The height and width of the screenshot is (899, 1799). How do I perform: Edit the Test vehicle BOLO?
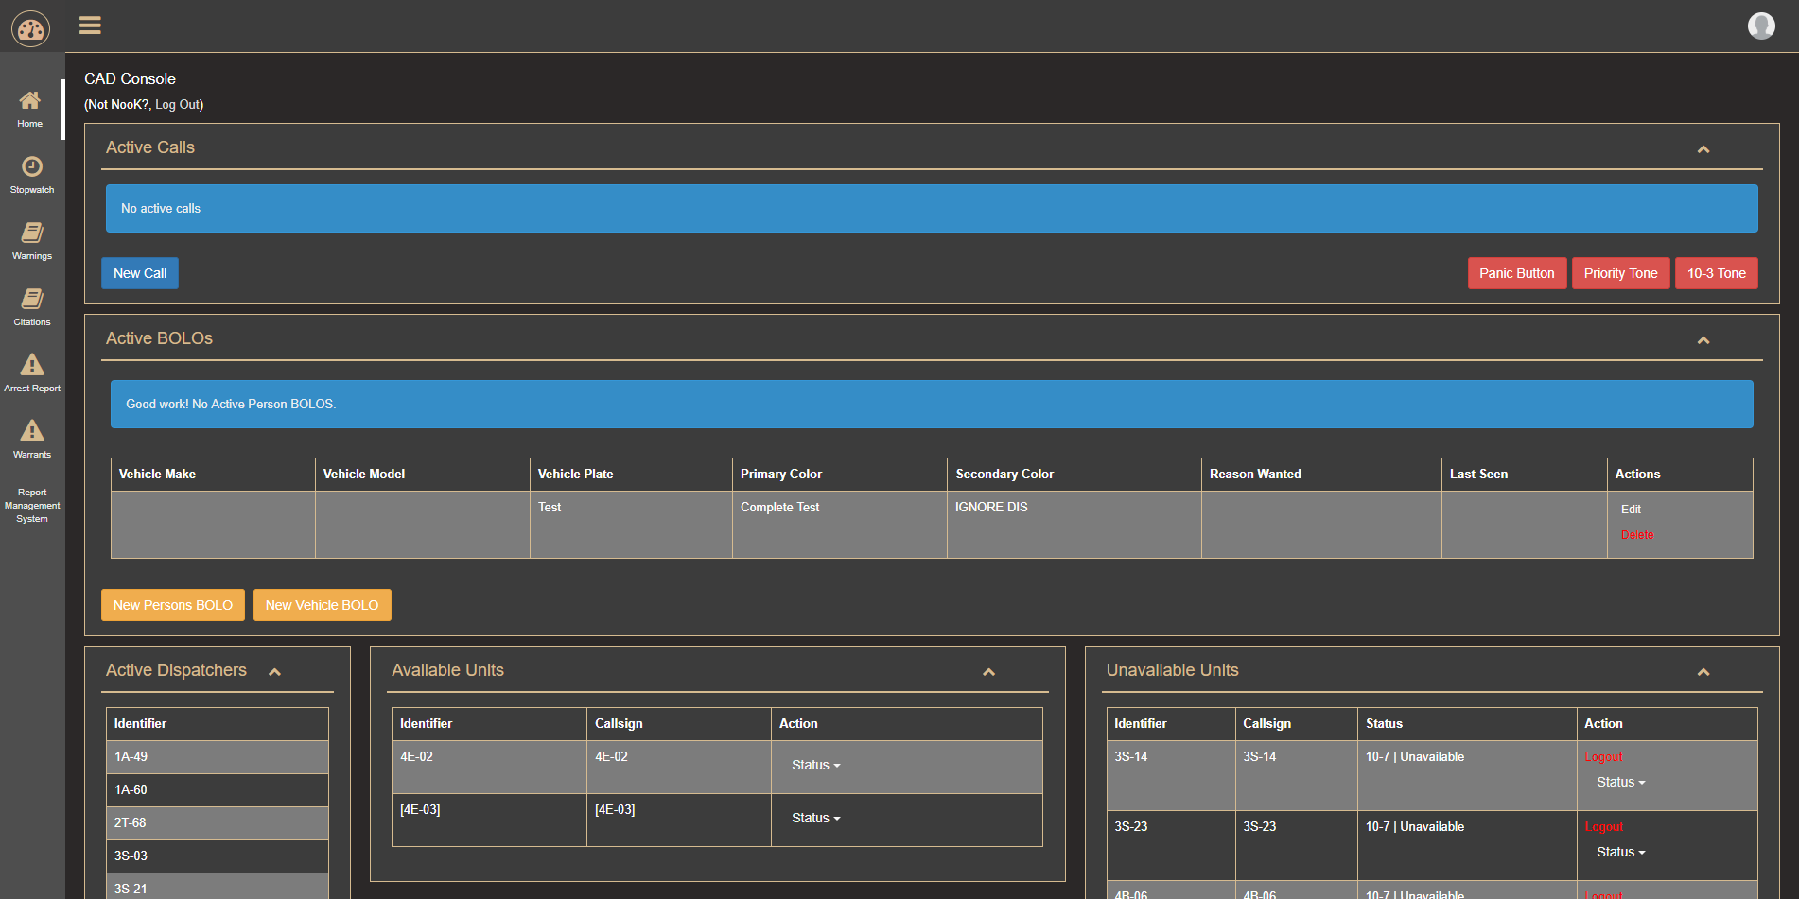pos(1631,510)
